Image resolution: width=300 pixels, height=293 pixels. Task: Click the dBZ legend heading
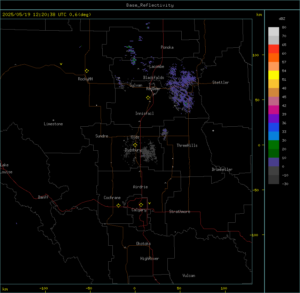(282, 18)
